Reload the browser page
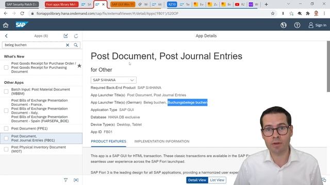Viewport: 330px width, 185px height. click(22, 13)
